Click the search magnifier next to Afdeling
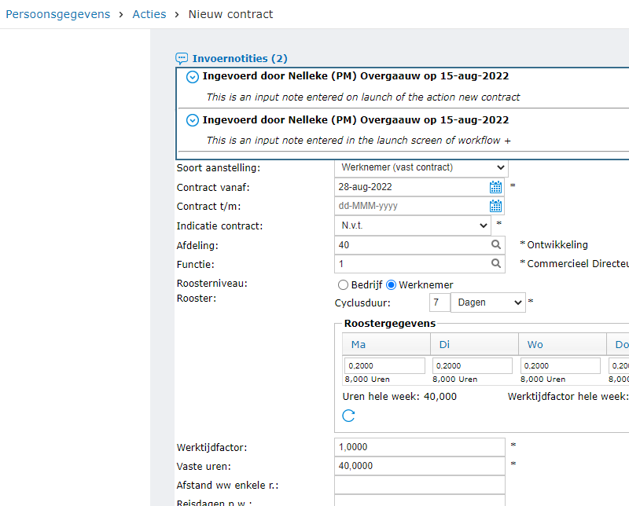The height and width of the screenshot is (506, 629). click(495, 245)
